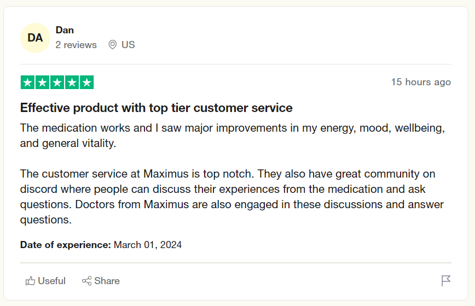Click the third green star in the rating

pos(57,83)
